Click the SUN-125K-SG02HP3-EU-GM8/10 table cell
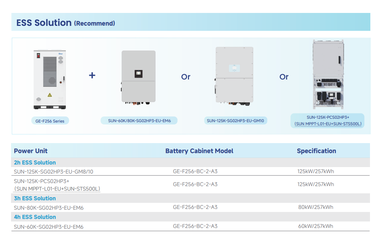 coord(54,172)
